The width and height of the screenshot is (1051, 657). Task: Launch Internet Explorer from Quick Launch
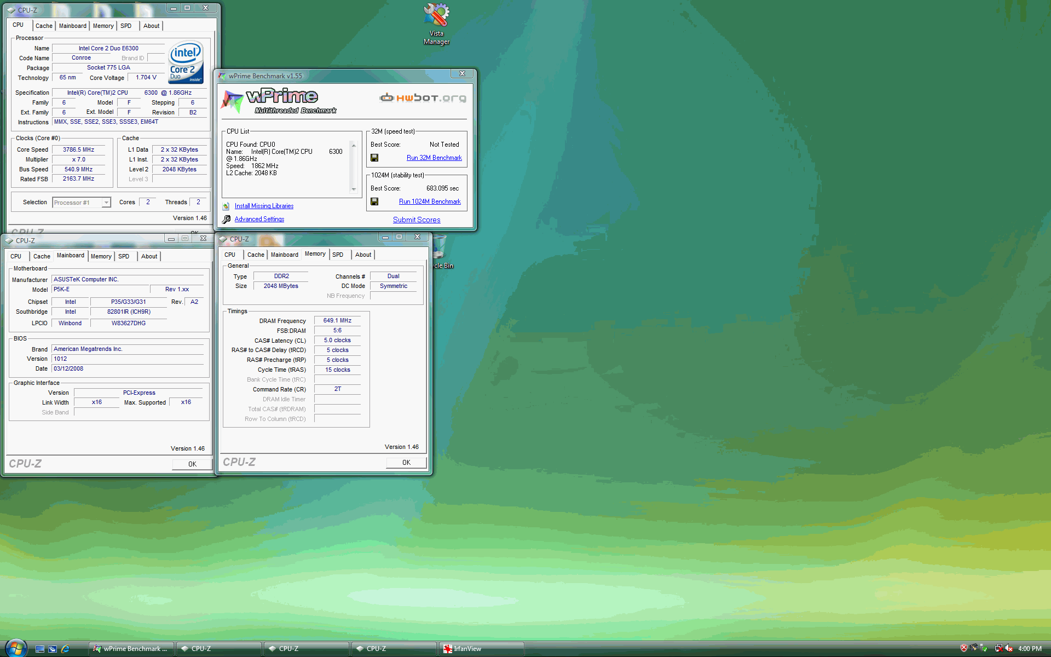(66, 649)
